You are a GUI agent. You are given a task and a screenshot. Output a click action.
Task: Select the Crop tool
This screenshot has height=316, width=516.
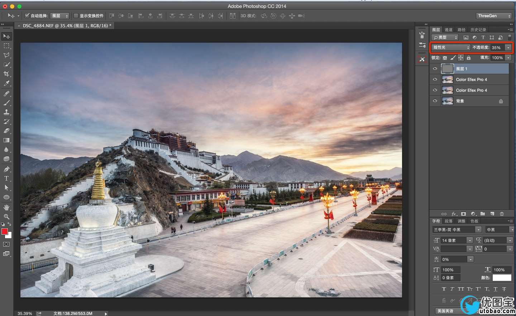(6, 74)
